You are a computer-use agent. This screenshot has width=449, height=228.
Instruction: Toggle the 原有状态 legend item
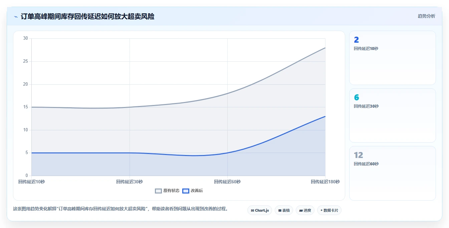point(167,191)
